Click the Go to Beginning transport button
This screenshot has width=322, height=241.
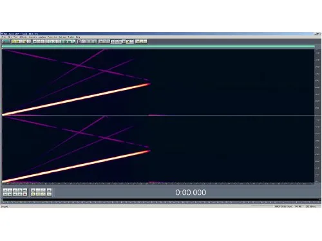pos(5,194)
